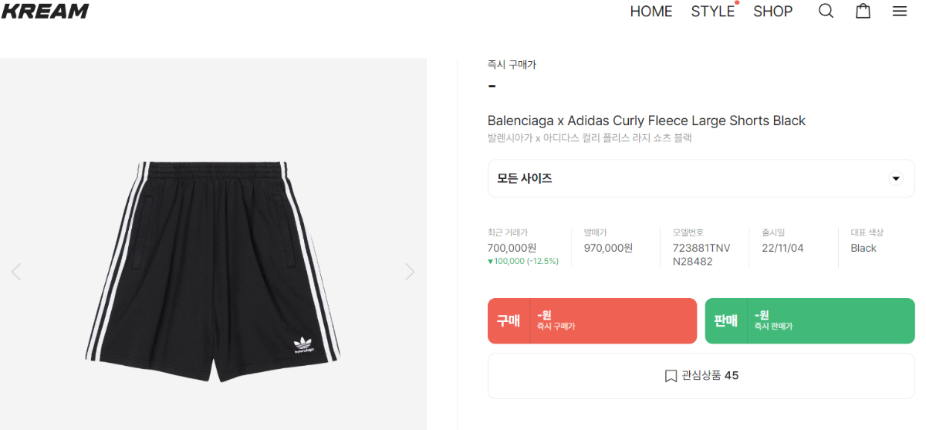Click the black shorts product image
Viewport: 926px width, 430px height.
[x=214, y=270]
